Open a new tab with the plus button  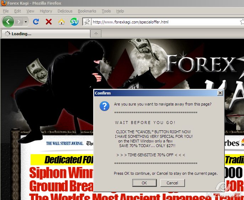[x=96, y=33]
